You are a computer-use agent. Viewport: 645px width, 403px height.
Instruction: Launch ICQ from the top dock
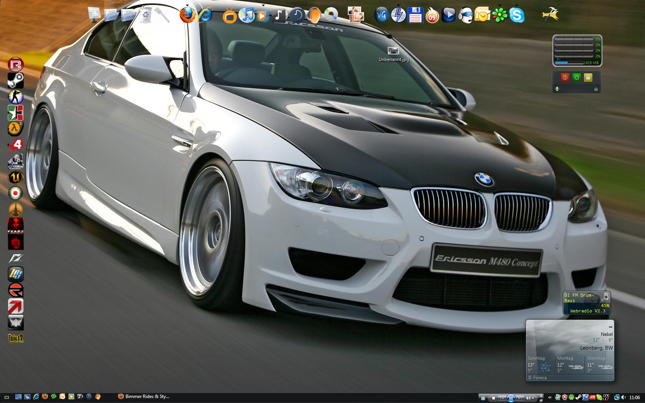(499, 15)
